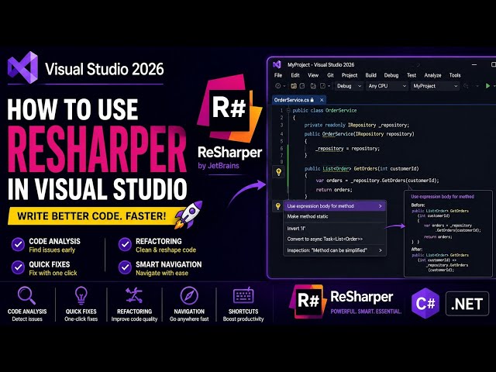Click the checkmark beside Code Analysis 'Find issues early'
The image size is (496, 372).
18,245
